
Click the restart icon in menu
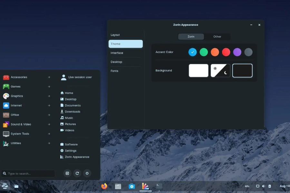pyautogui.click(x=77, y=173)
